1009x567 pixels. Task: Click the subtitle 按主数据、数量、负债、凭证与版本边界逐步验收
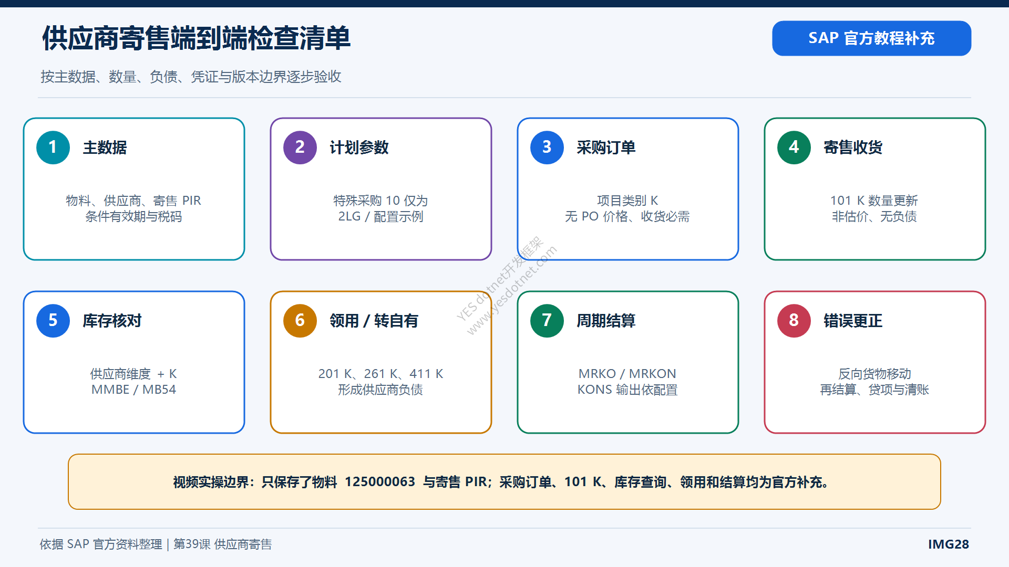[191, 77]
